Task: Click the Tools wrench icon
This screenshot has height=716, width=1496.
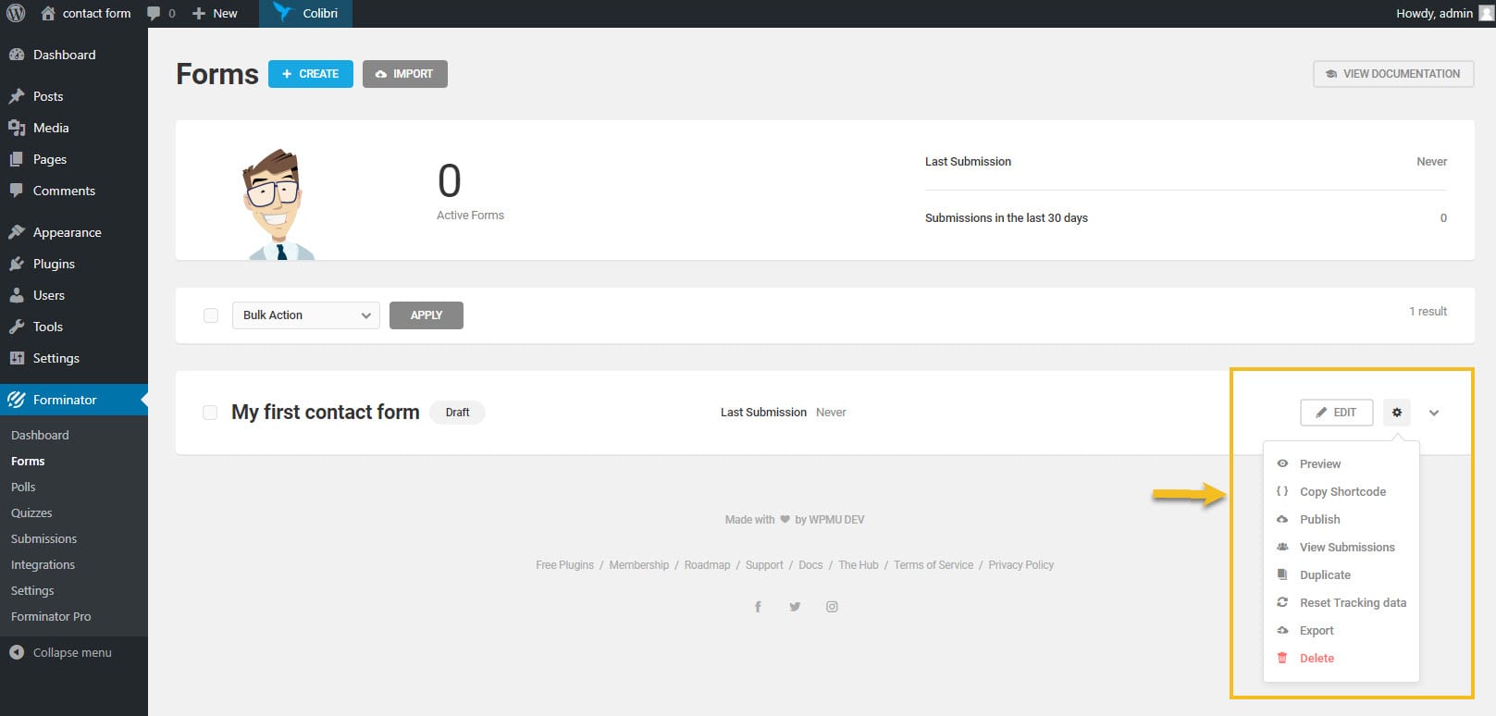Action: tap(17, 327)
